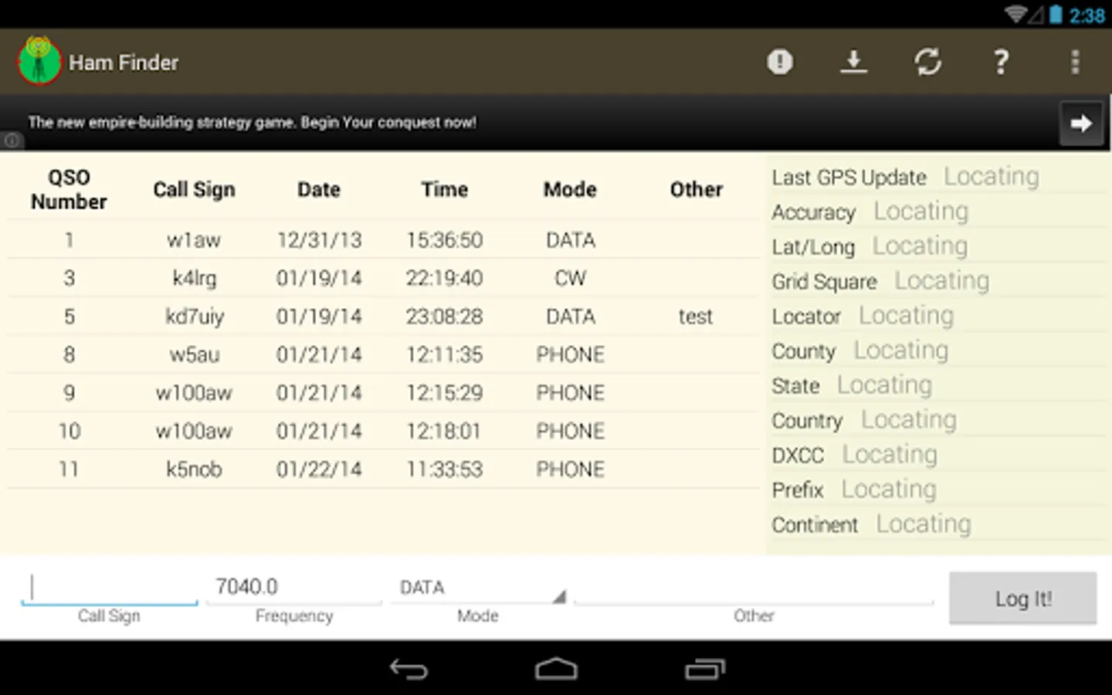Tap the Mode column header
The height and width of the screenshot is (695, 1112).
(x=570, y=189)
